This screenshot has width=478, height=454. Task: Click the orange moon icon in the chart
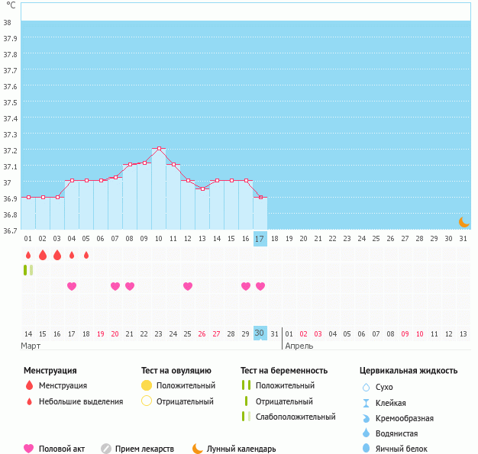(x=463, y=222)
